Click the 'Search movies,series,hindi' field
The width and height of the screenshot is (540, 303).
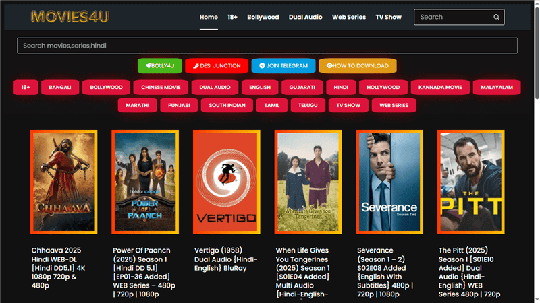tap(267, 46)
